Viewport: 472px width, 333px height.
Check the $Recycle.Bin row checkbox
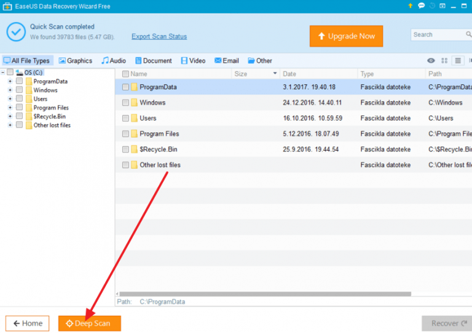(x=125, y=149)
